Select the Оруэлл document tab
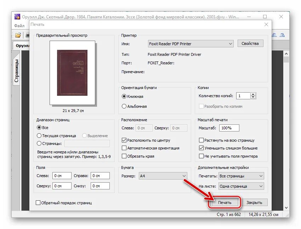The height and width of the screenshot is (229, 301). pos(22,46)
